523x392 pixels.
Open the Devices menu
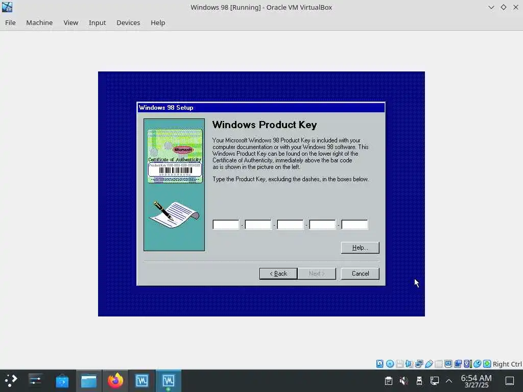(128, 22)
